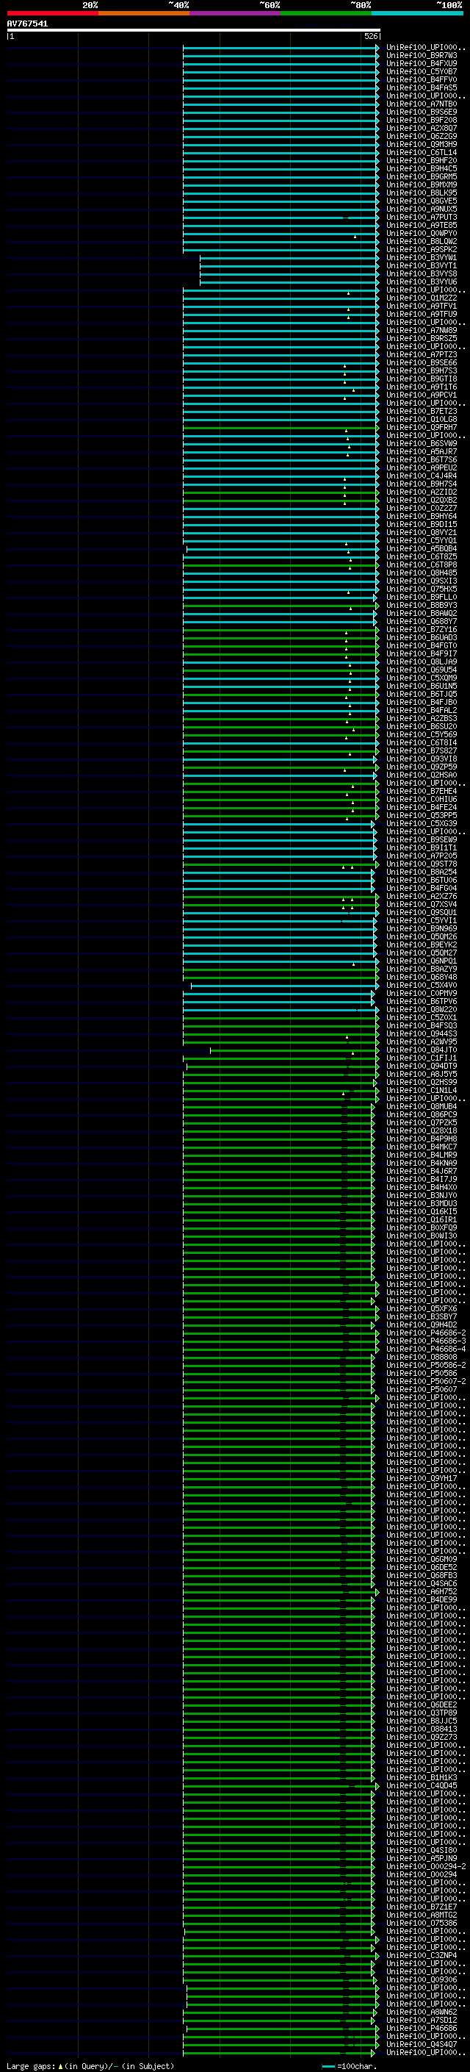Select hit label UniRef100_O09306
This screenshot has height=2072, width=470.
coord(422,1979)
